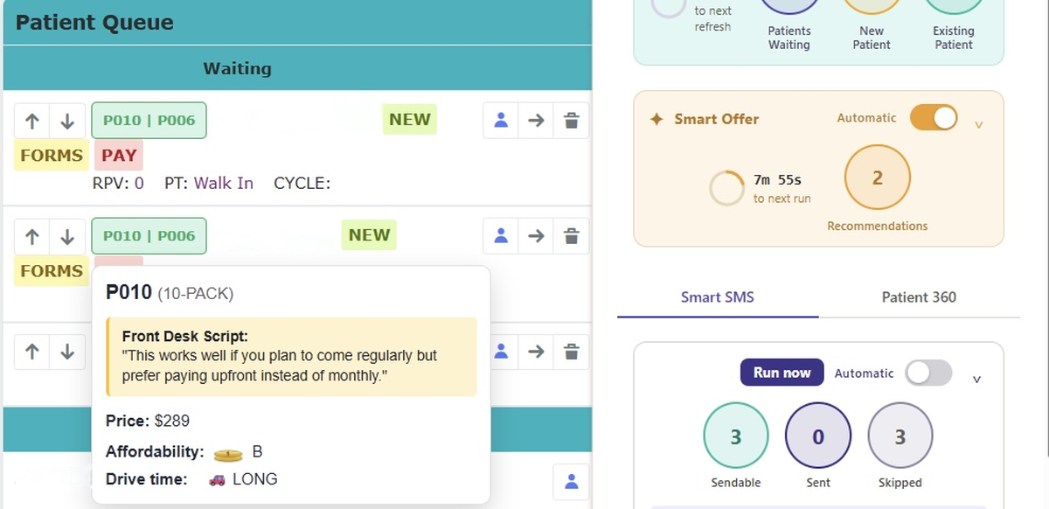The height and width of the screenshot is (509, 1049).
Task: Open the 2 Recommendations circle
Action: tap(878, 178)
